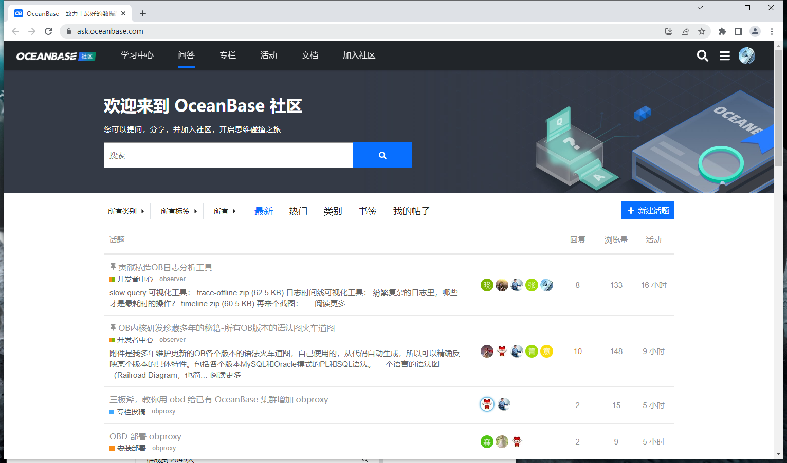Expand the 所有类别 dropdown
787x463 pixels.
(x=127, y=211)
